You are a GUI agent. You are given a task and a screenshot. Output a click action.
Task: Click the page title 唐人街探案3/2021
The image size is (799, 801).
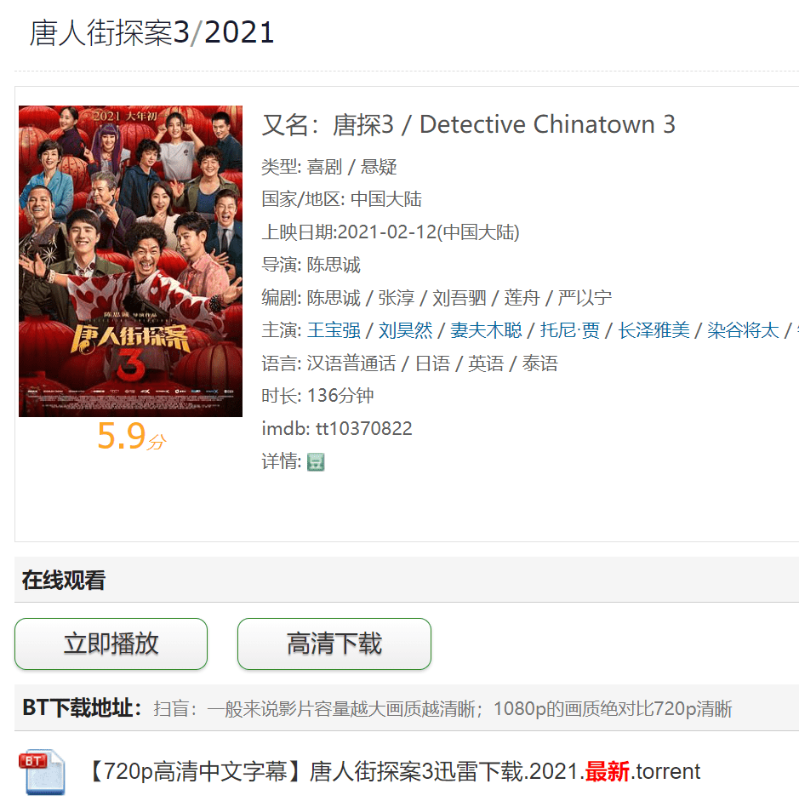click(x=151, y=32)
